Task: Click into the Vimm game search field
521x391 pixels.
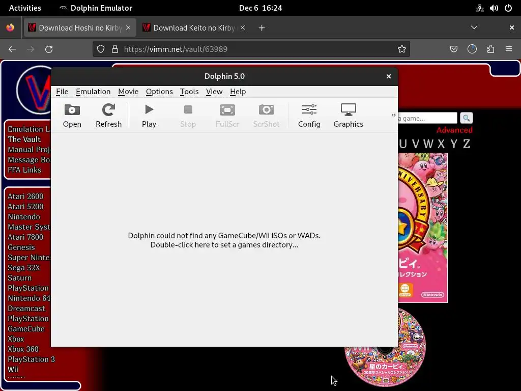Action: [427, 118]
